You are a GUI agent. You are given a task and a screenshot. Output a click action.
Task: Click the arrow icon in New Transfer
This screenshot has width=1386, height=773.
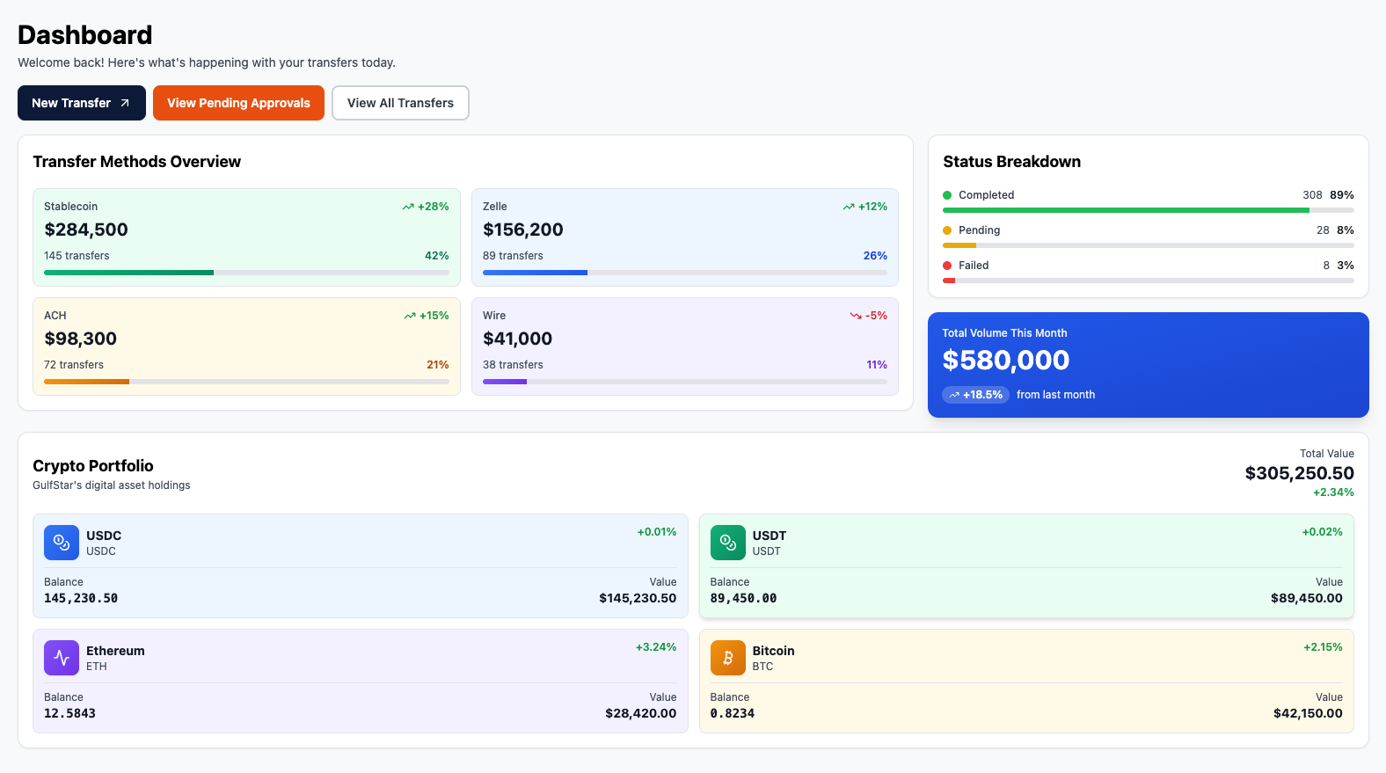[x=125, y=103]
